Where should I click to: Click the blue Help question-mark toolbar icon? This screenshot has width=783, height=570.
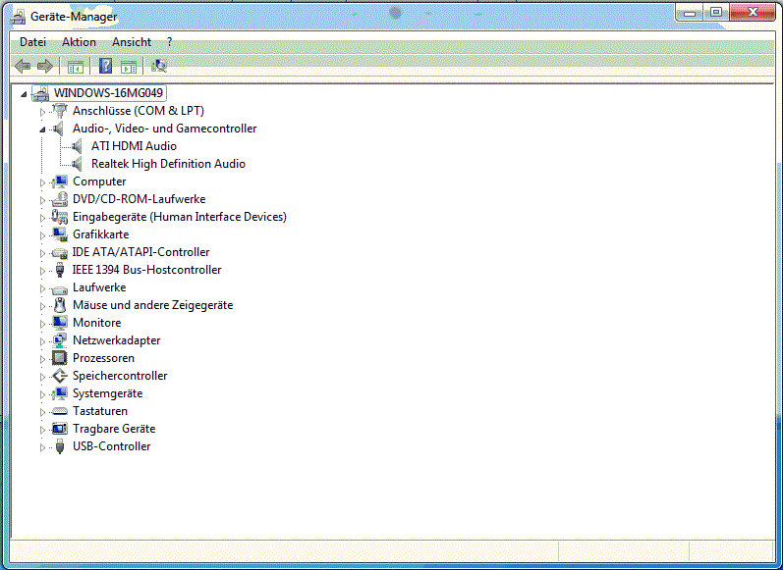(x=105, y=66)
